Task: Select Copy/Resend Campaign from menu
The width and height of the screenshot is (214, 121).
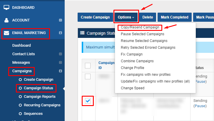Action: click(x=140, y=27)
